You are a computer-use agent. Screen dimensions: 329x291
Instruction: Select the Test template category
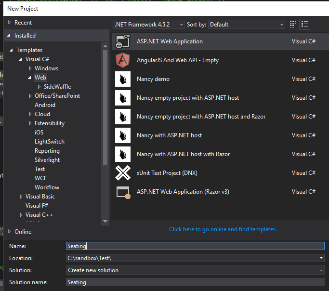(x=39, y=169)
